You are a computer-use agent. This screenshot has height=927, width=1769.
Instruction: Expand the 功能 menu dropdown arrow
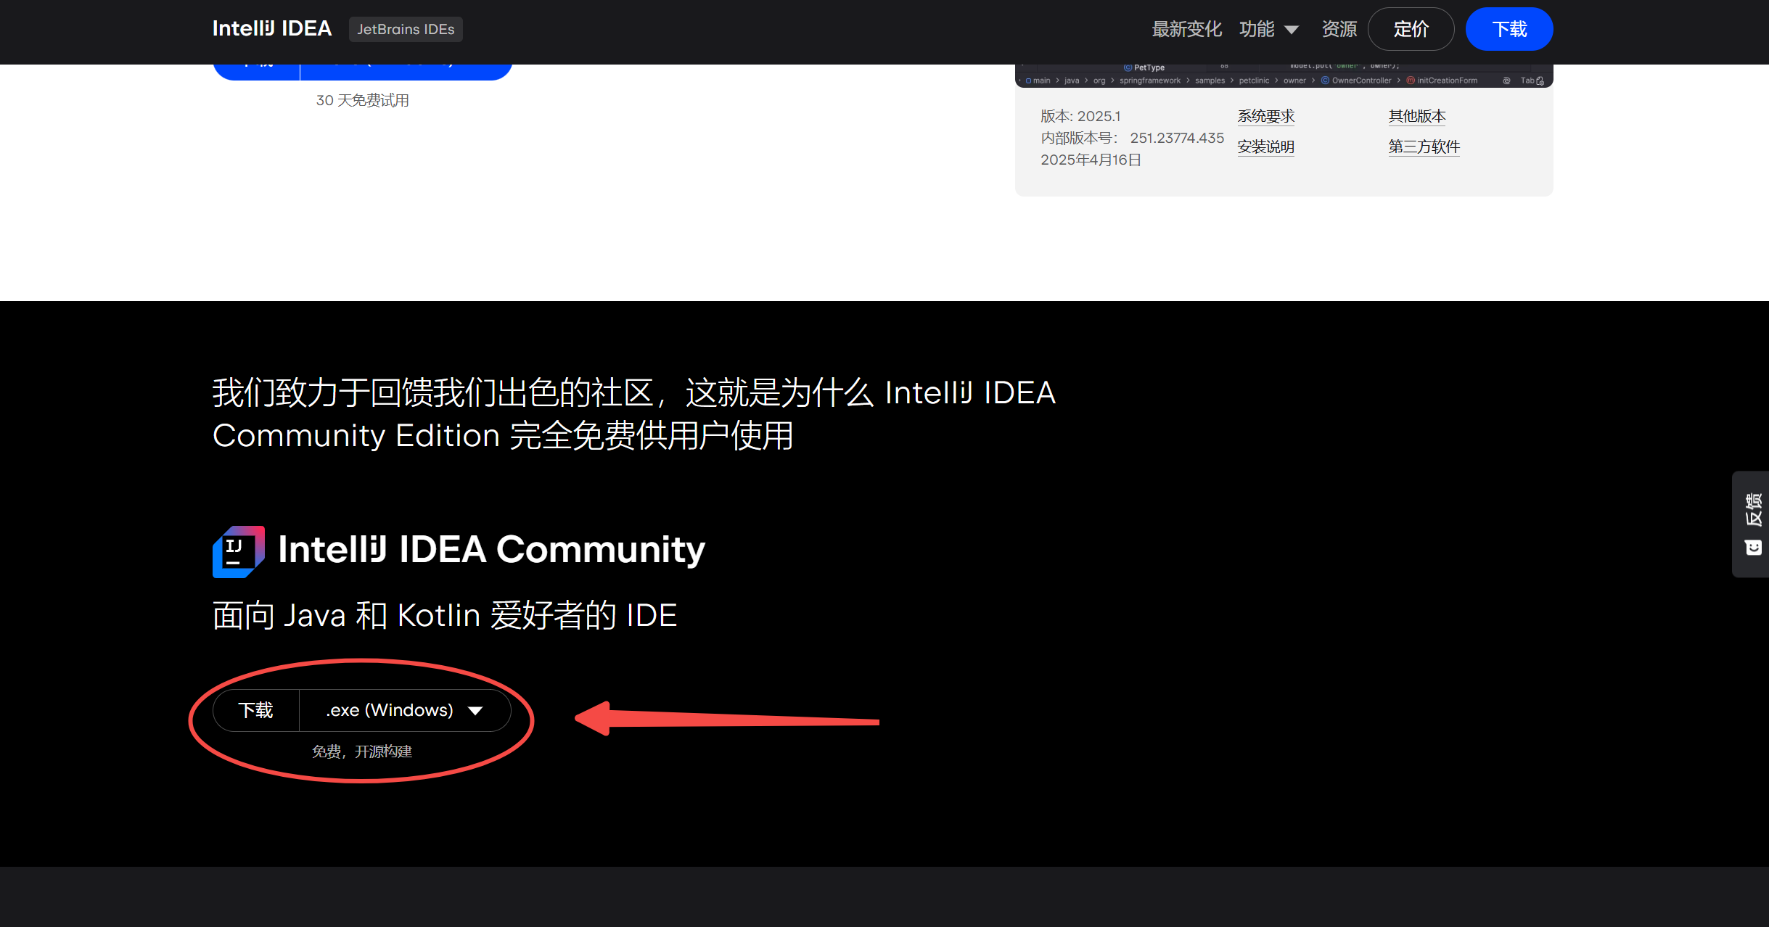1292,30
